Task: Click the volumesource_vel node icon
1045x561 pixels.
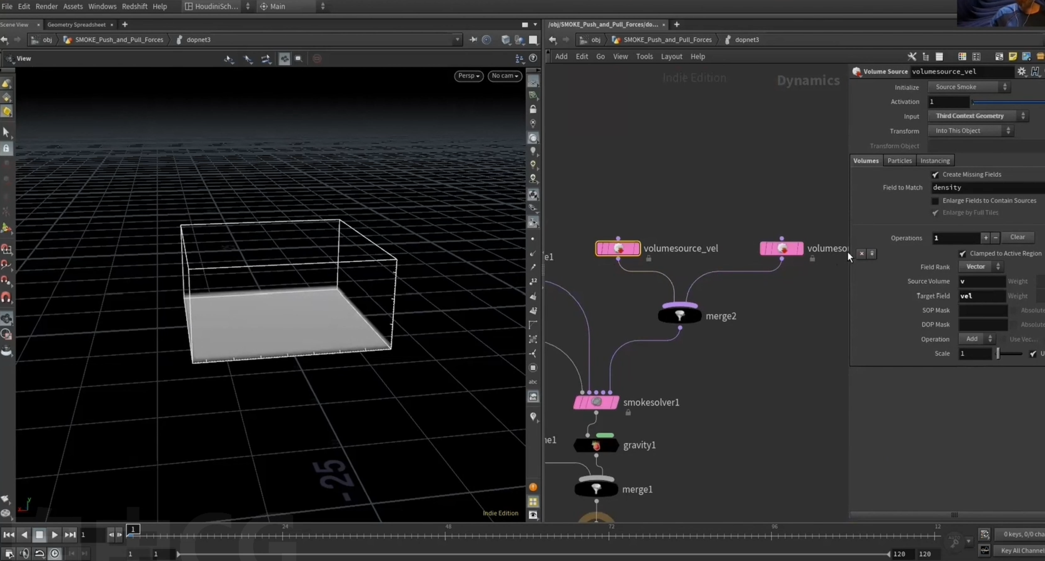Action: [618, 248]
